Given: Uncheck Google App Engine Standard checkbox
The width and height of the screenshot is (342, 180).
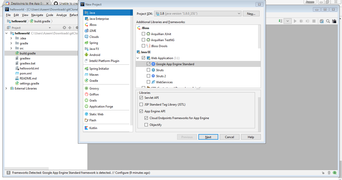Looking at the screenshot, I should [148, 64].
